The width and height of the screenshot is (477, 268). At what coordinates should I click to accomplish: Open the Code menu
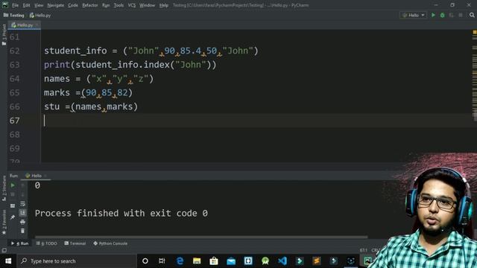point(73,5)
